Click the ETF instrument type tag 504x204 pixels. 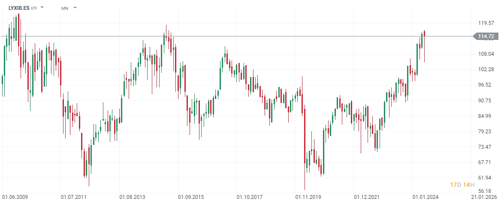coord(34,8)
